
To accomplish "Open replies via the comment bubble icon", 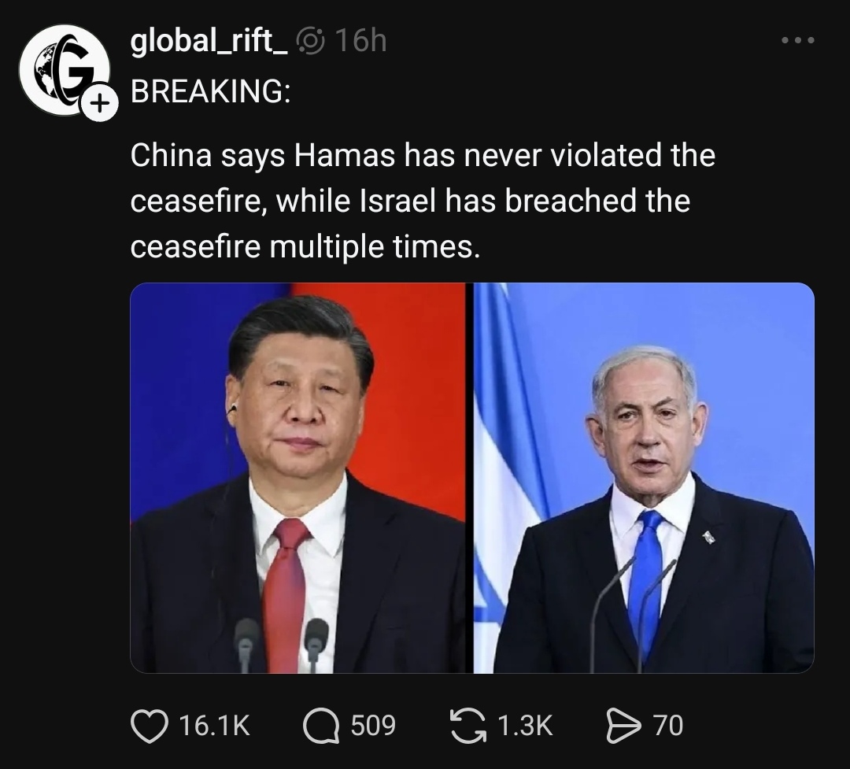I will 320,726.
